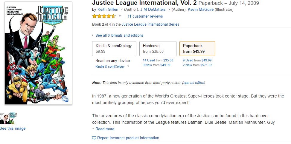Open the star rating breakdown arrow
The width and height of the screenshot is (291, 144).
click(x=120, y=16)
